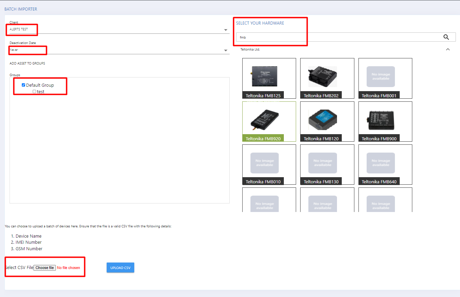The height and width of the screenshot is (297, 460).
Task: Click the ALERTS TEST client value
Action: pos(19,29)
